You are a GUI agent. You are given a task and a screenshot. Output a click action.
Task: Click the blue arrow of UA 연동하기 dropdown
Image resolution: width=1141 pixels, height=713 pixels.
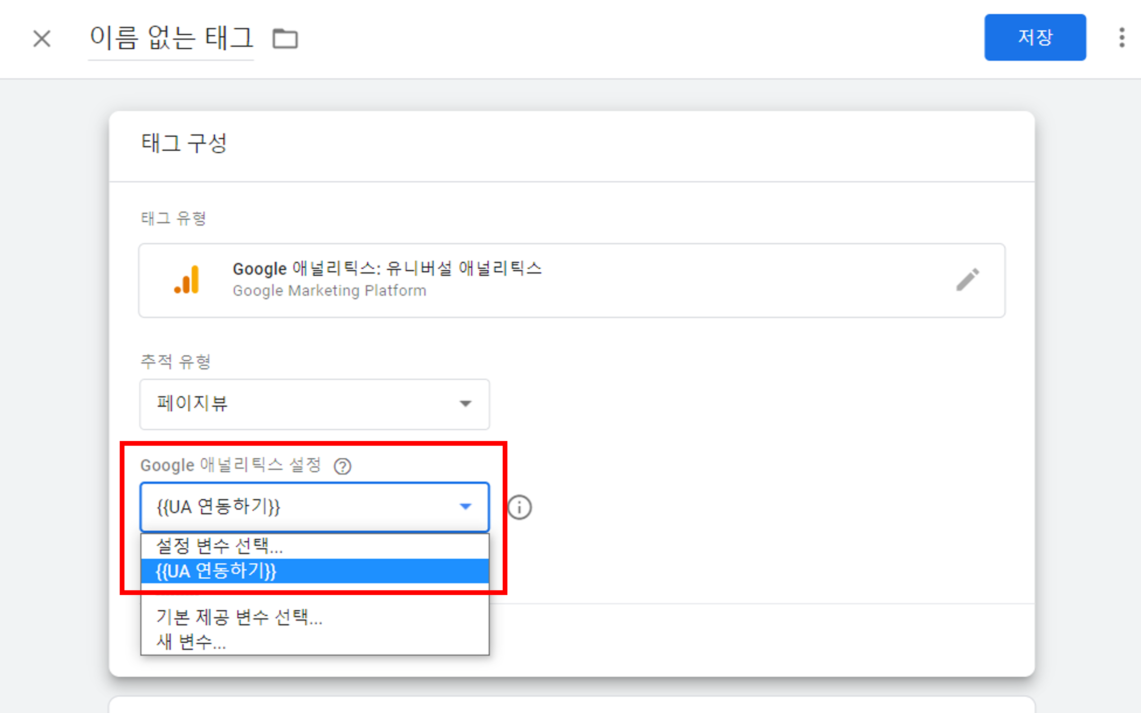465,507
